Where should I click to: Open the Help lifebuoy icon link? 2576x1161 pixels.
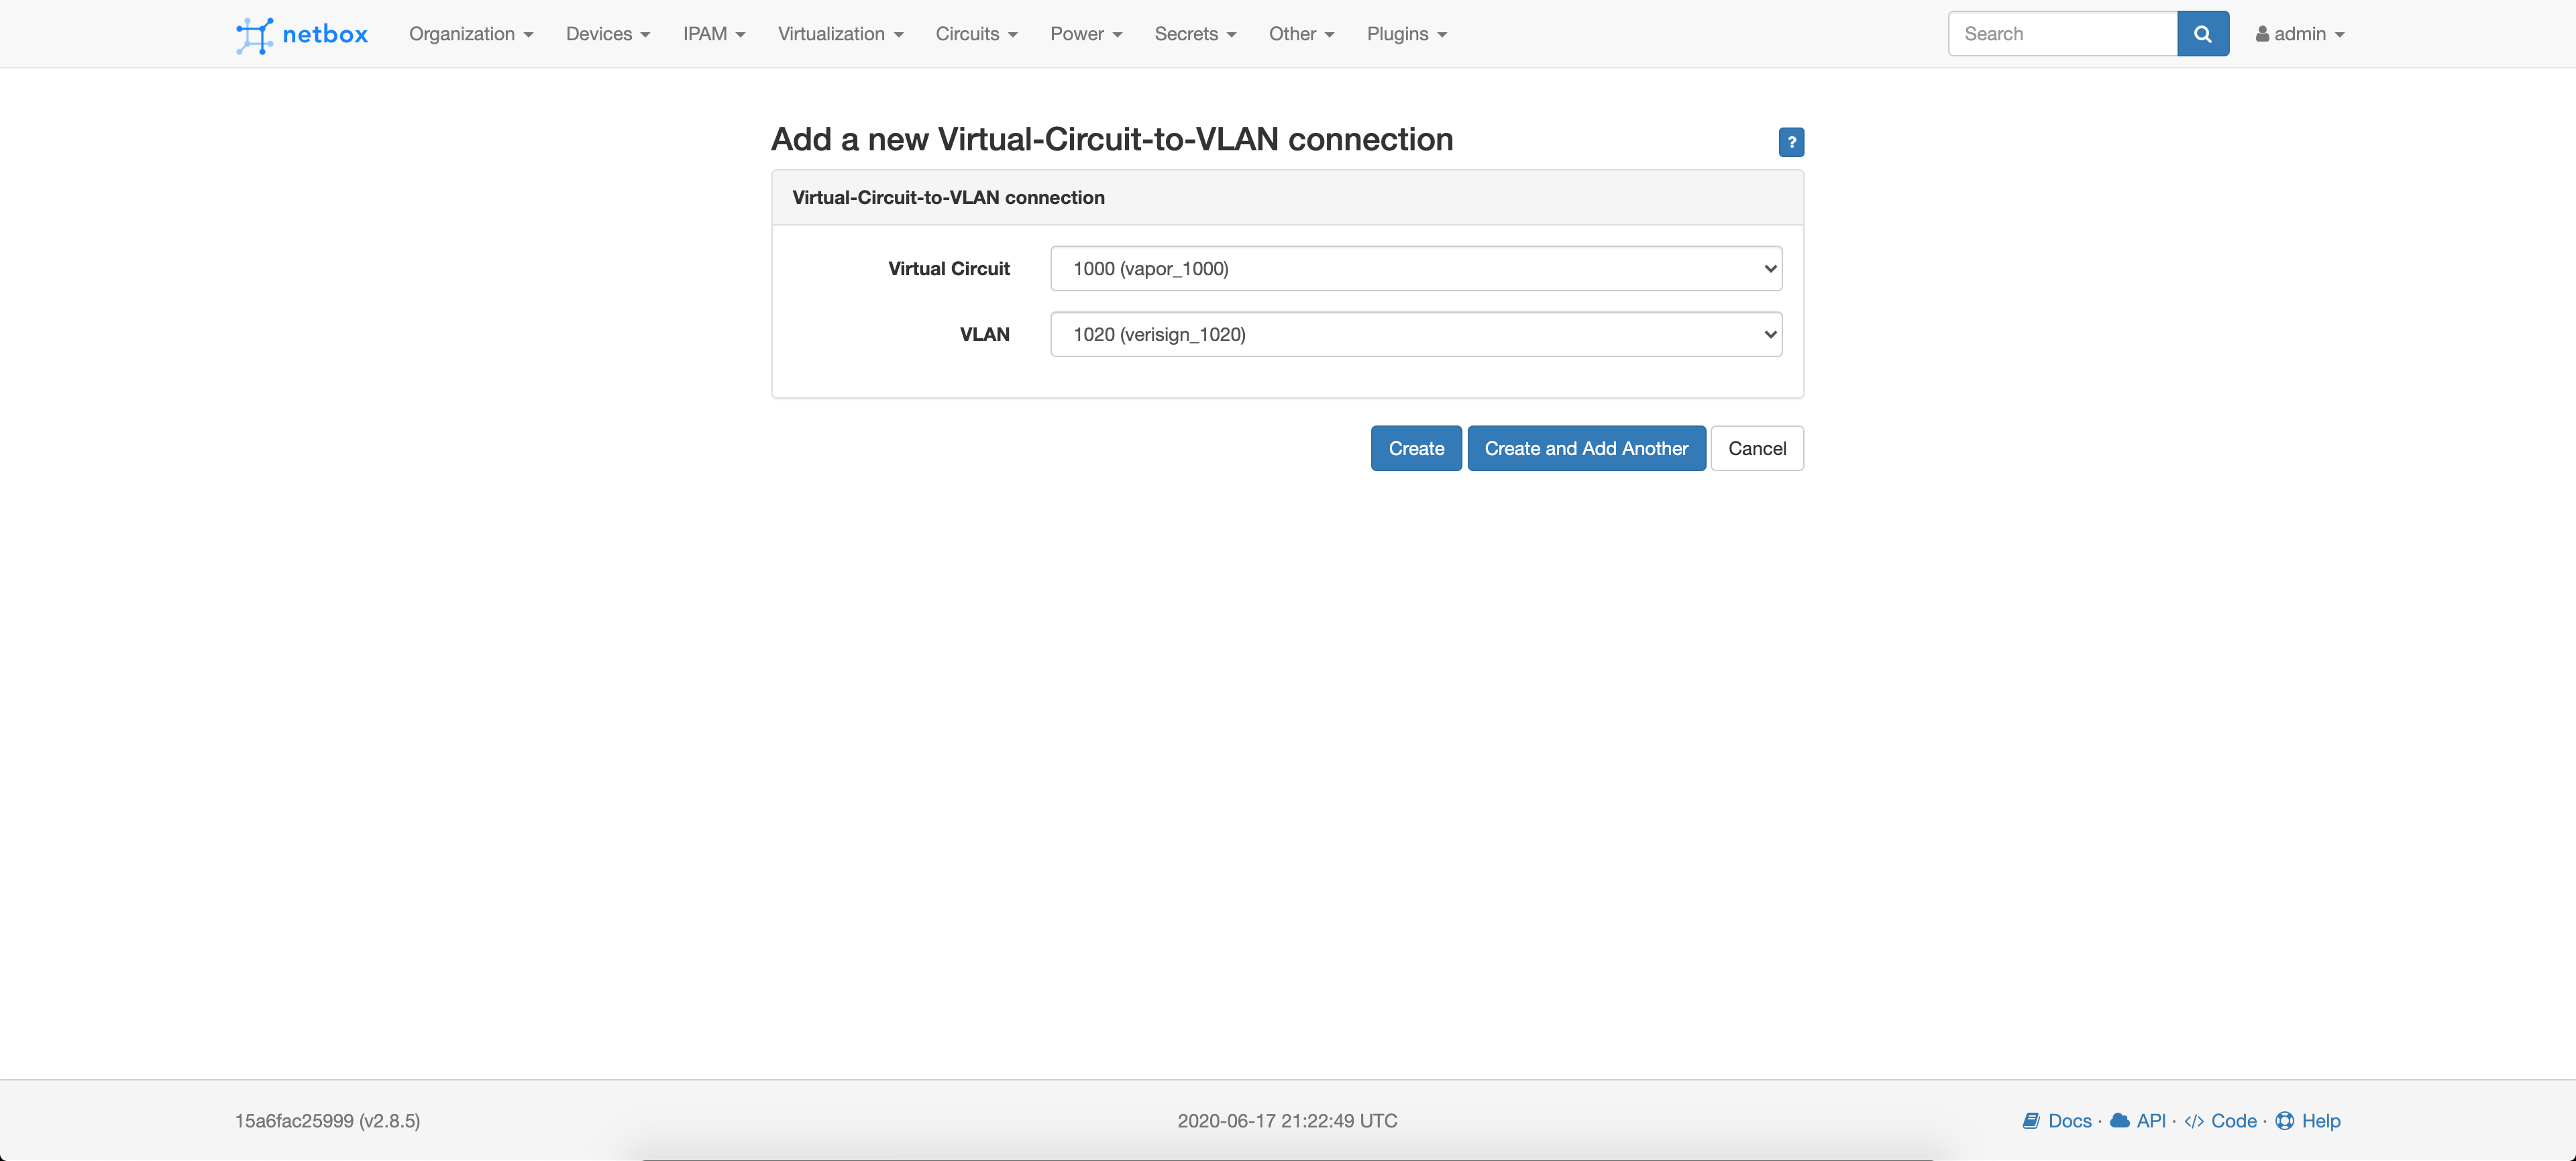point(2285,1121)
